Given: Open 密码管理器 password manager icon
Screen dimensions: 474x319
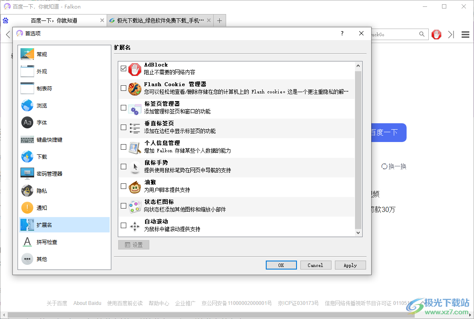Looking at the screenshot, I should pyautogui.click(x=27, y=174).
